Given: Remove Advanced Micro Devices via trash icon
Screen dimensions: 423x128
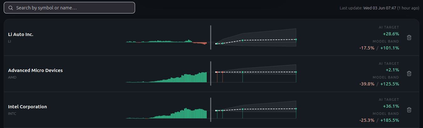Looking at the screenshot, I should point(409,74).
